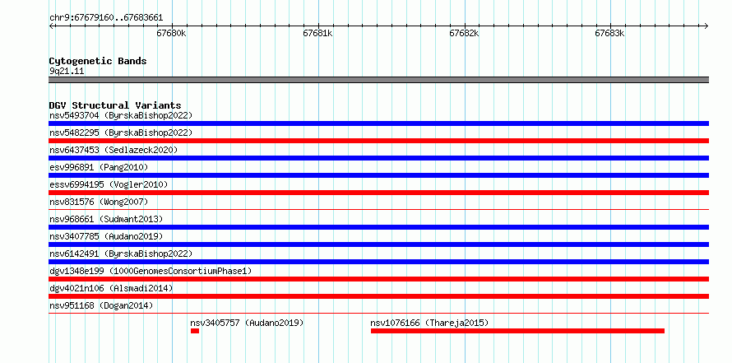Open the nsv1076166 (Thareja2015) label
The height and width of the screenshot is (363, 732).
point(429,323)
